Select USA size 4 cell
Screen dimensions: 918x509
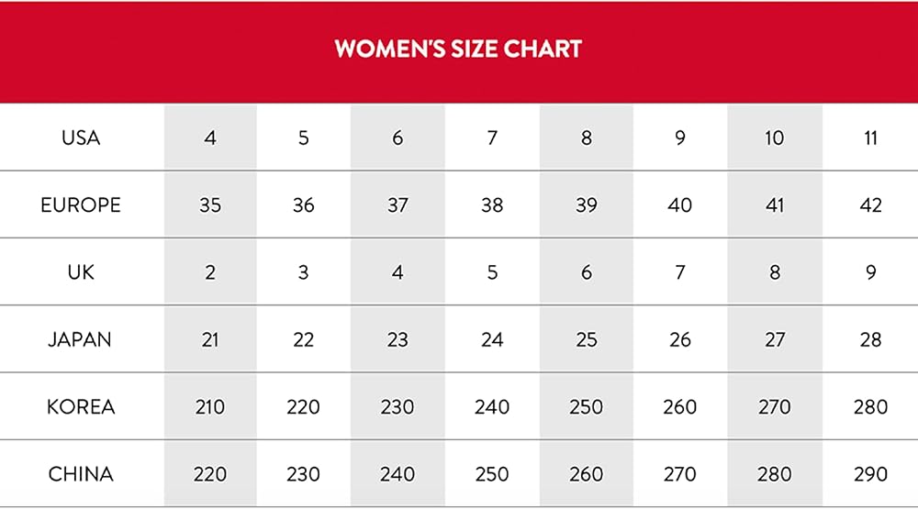pyautogui.click(x=210, y=138)
